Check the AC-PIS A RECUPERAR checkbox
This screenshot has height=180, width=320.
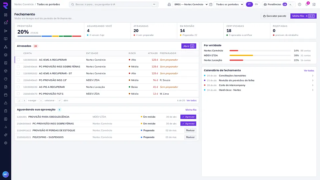tap(18, 87)
